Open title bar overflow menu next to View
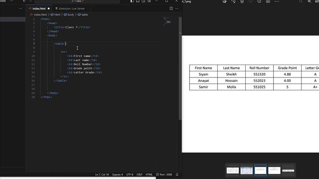 tap(11, 1)
